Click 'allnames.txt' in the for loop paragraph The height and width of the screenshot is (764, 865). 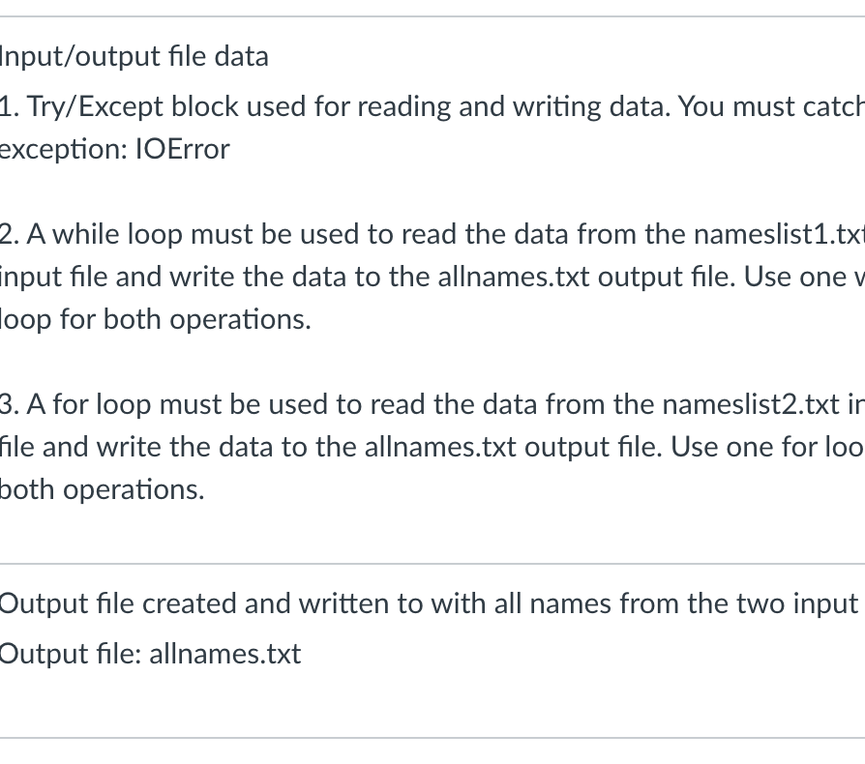440,447
